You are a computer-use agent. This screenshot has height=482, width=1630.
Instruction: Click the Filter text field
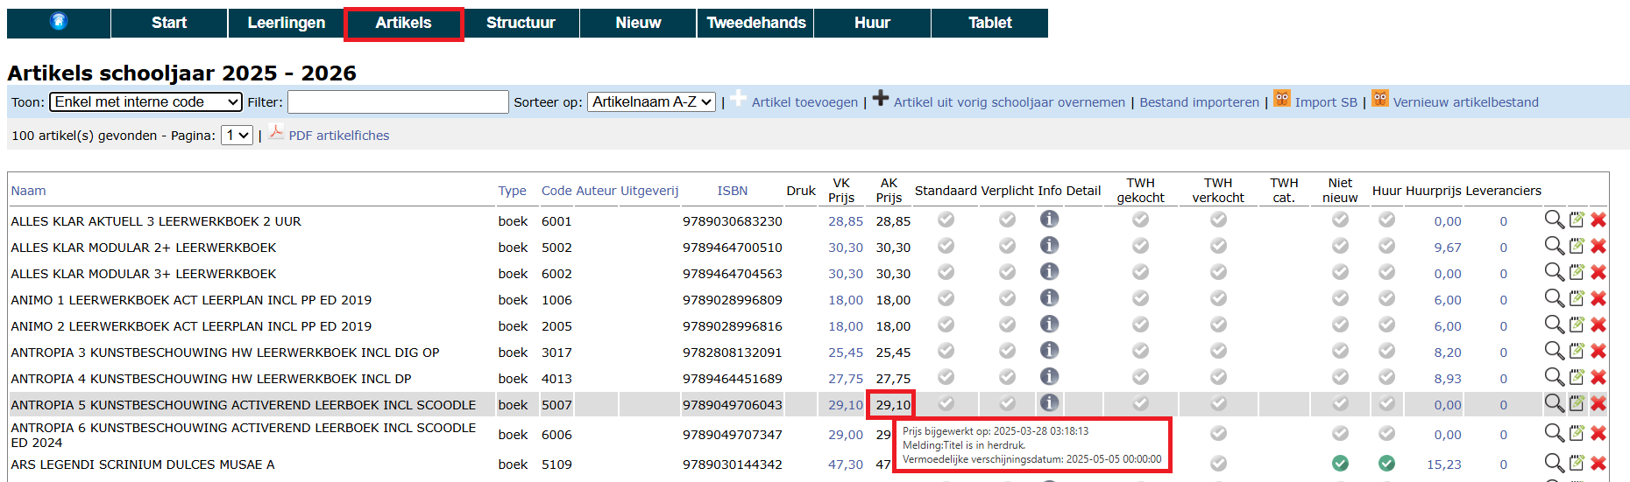[x=398, y=102]
